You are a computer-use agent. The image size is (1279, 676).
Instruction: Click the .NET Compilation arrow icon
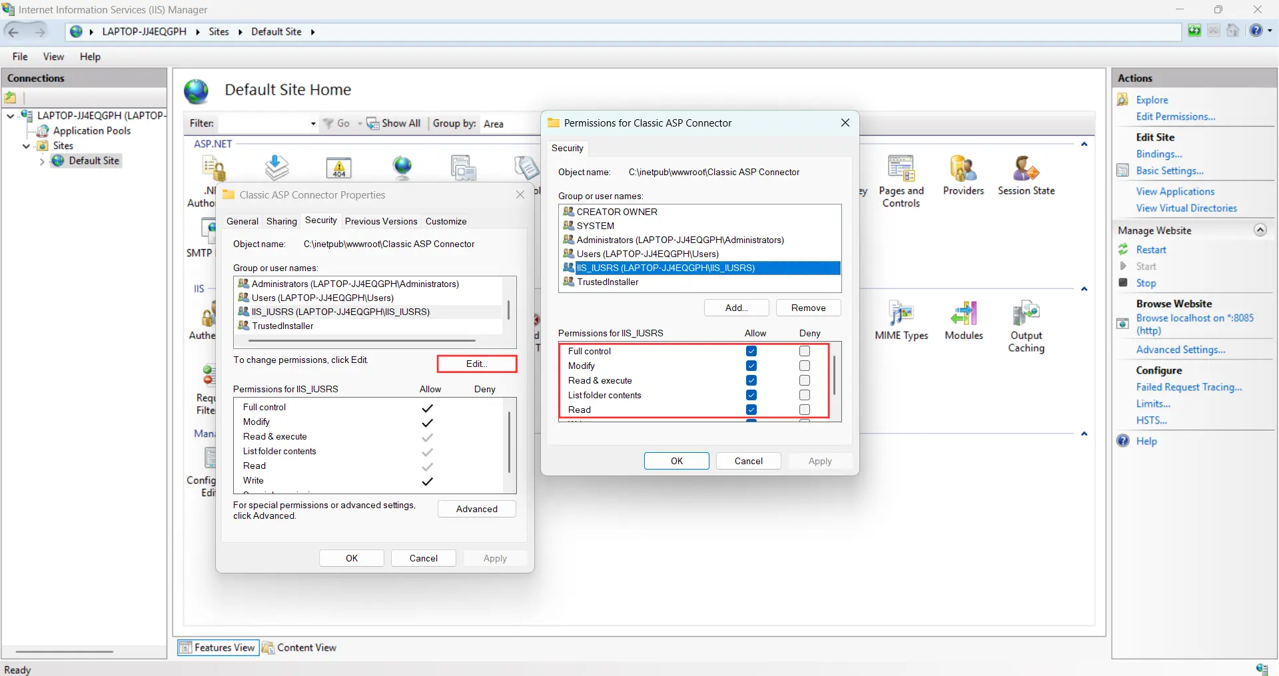point(276,167)
